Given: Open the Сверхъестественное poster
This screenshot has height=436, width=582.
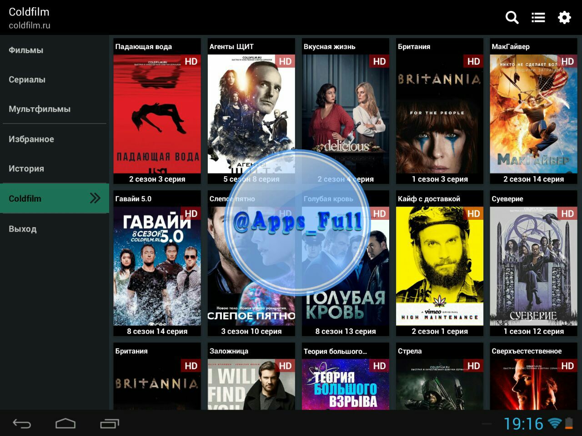Looking at the screenshot, I should pyautogui.click(x=533, y=384).
